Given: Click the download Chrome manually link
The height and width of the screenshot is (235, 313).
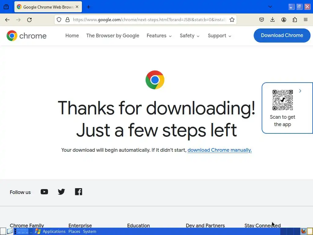Looking at the screenshot, I should coord(219,150).
